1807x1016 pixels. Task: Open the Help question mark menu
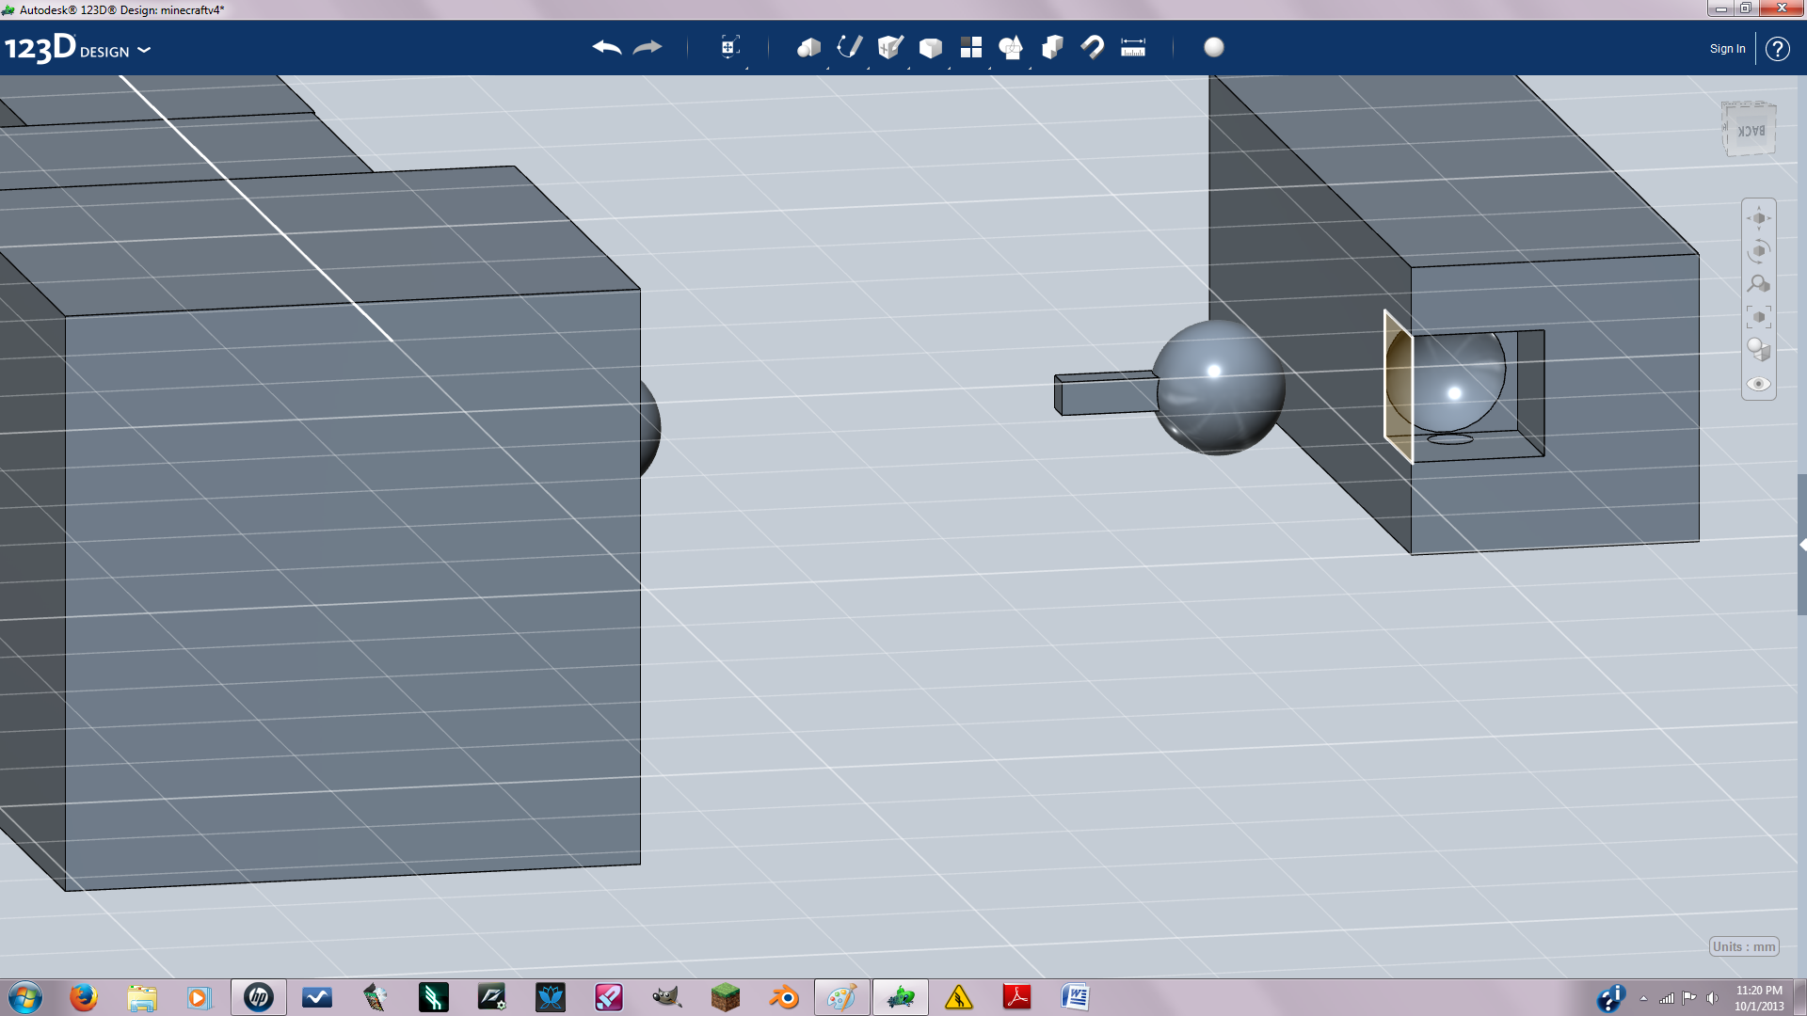pyautogui.click(x=1777, y=49)
